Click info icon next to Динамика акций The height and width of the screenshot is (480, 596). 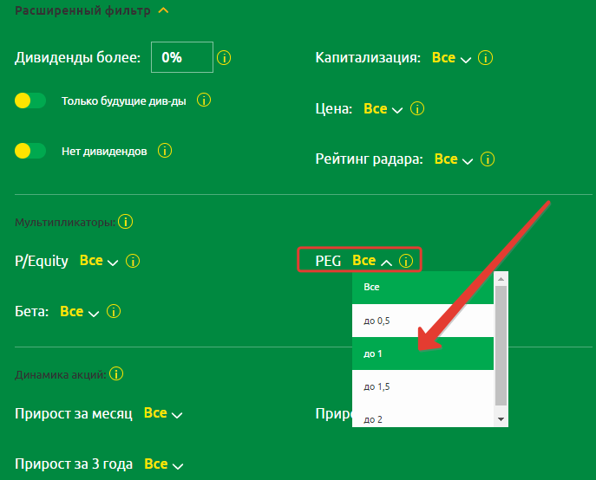(x=116, y=373)
